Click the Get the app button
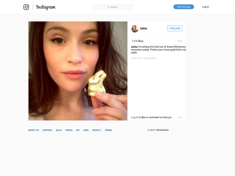The image size is (235, 176). point(184,7)
